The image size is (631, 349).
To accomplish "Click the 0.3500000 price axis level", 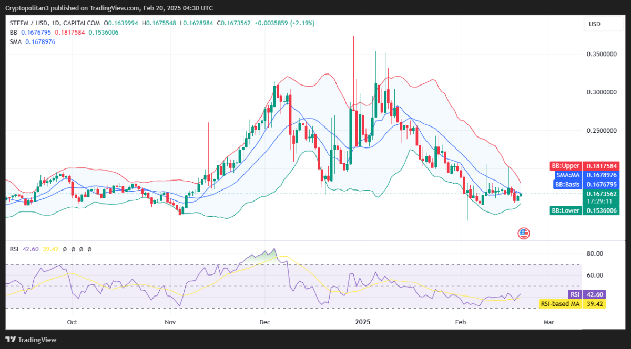I will point(601,54).
